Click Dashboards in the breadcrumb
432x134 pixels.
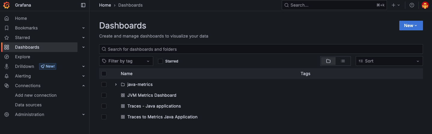pos(130,5)
